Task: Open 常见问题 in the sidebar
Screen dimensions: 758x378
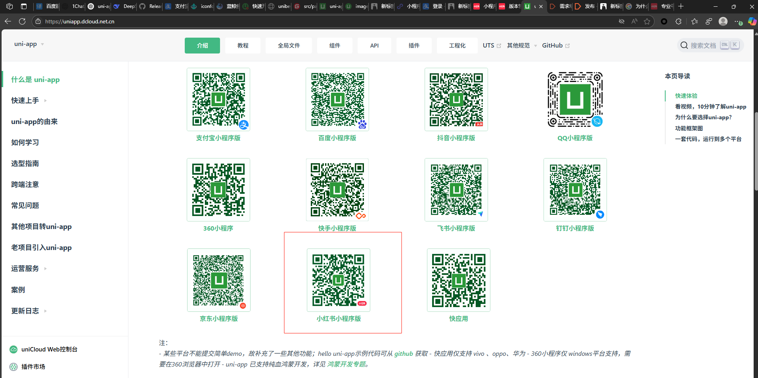Action: pos(25,206)
